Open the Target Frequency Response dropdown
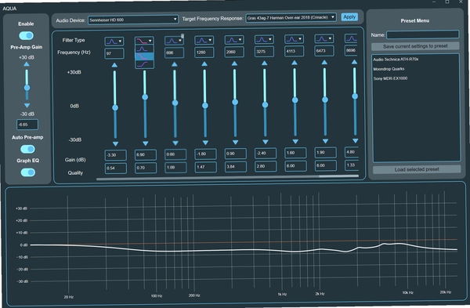The width and height of the screenshot is (470, 308). click(x=291, y=18)
